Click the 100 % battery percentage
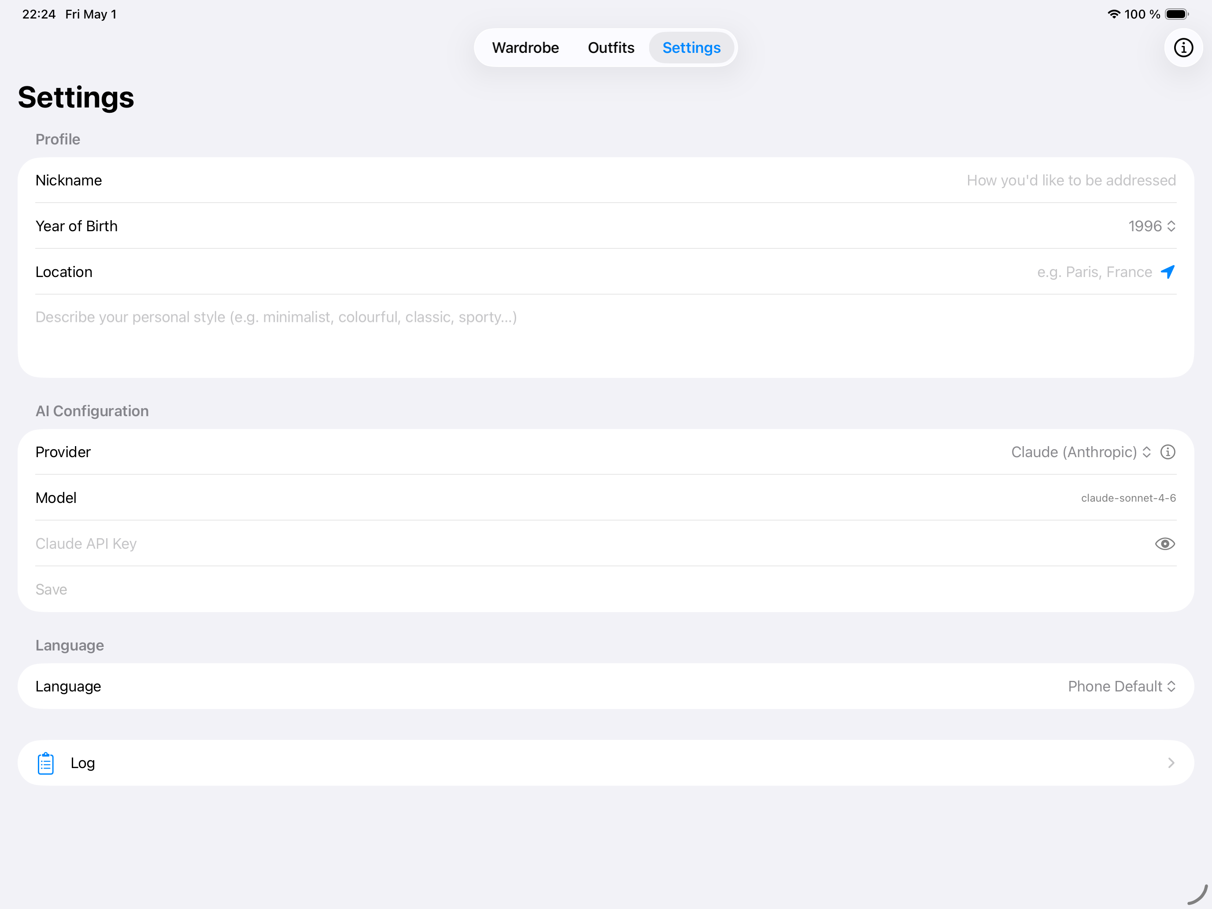 [x=1142, y=14]
